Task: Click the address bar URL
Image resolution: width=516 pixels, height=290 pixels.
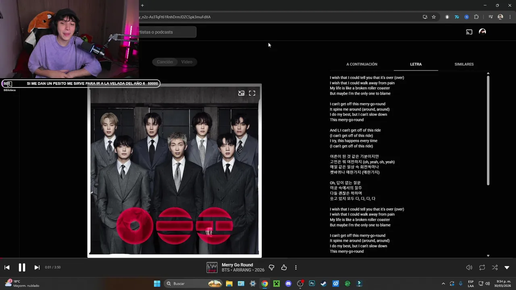Action: click(x=175, y=17)
